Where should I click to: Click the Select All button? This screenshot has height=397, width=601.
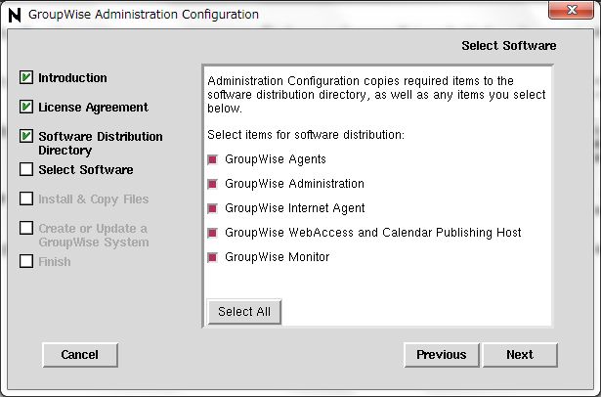(x=244, y=312)
